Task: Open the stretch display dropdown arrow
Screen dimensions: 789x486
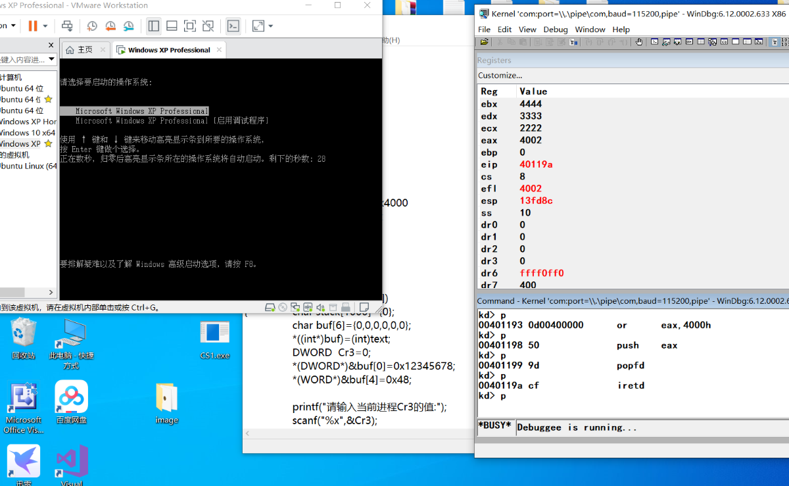Action: pyautogui.click(x=270, y=26)
